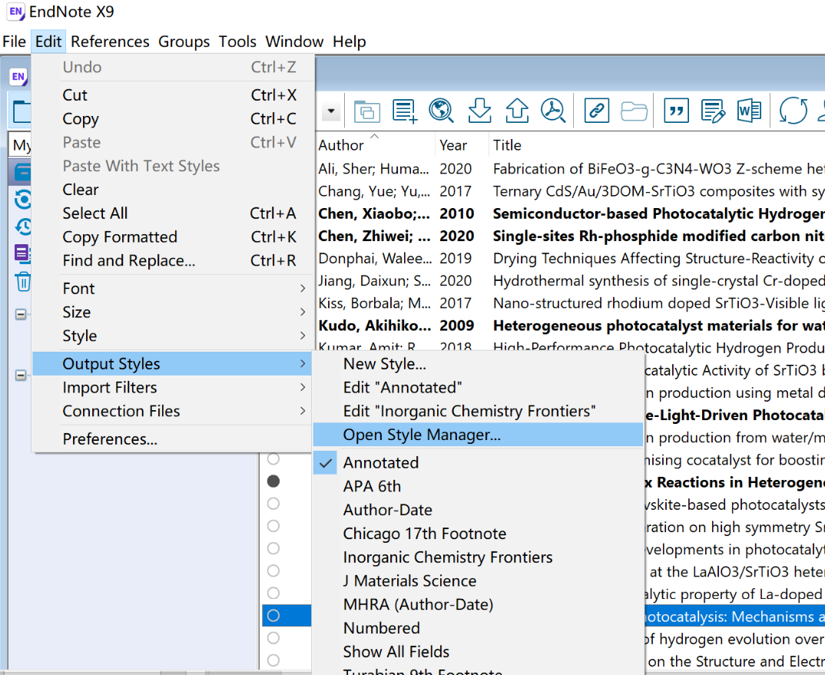This screenshot has width=825, height=675.
Task: Select the All References drawer icon
Action: (x=22, y=172)
